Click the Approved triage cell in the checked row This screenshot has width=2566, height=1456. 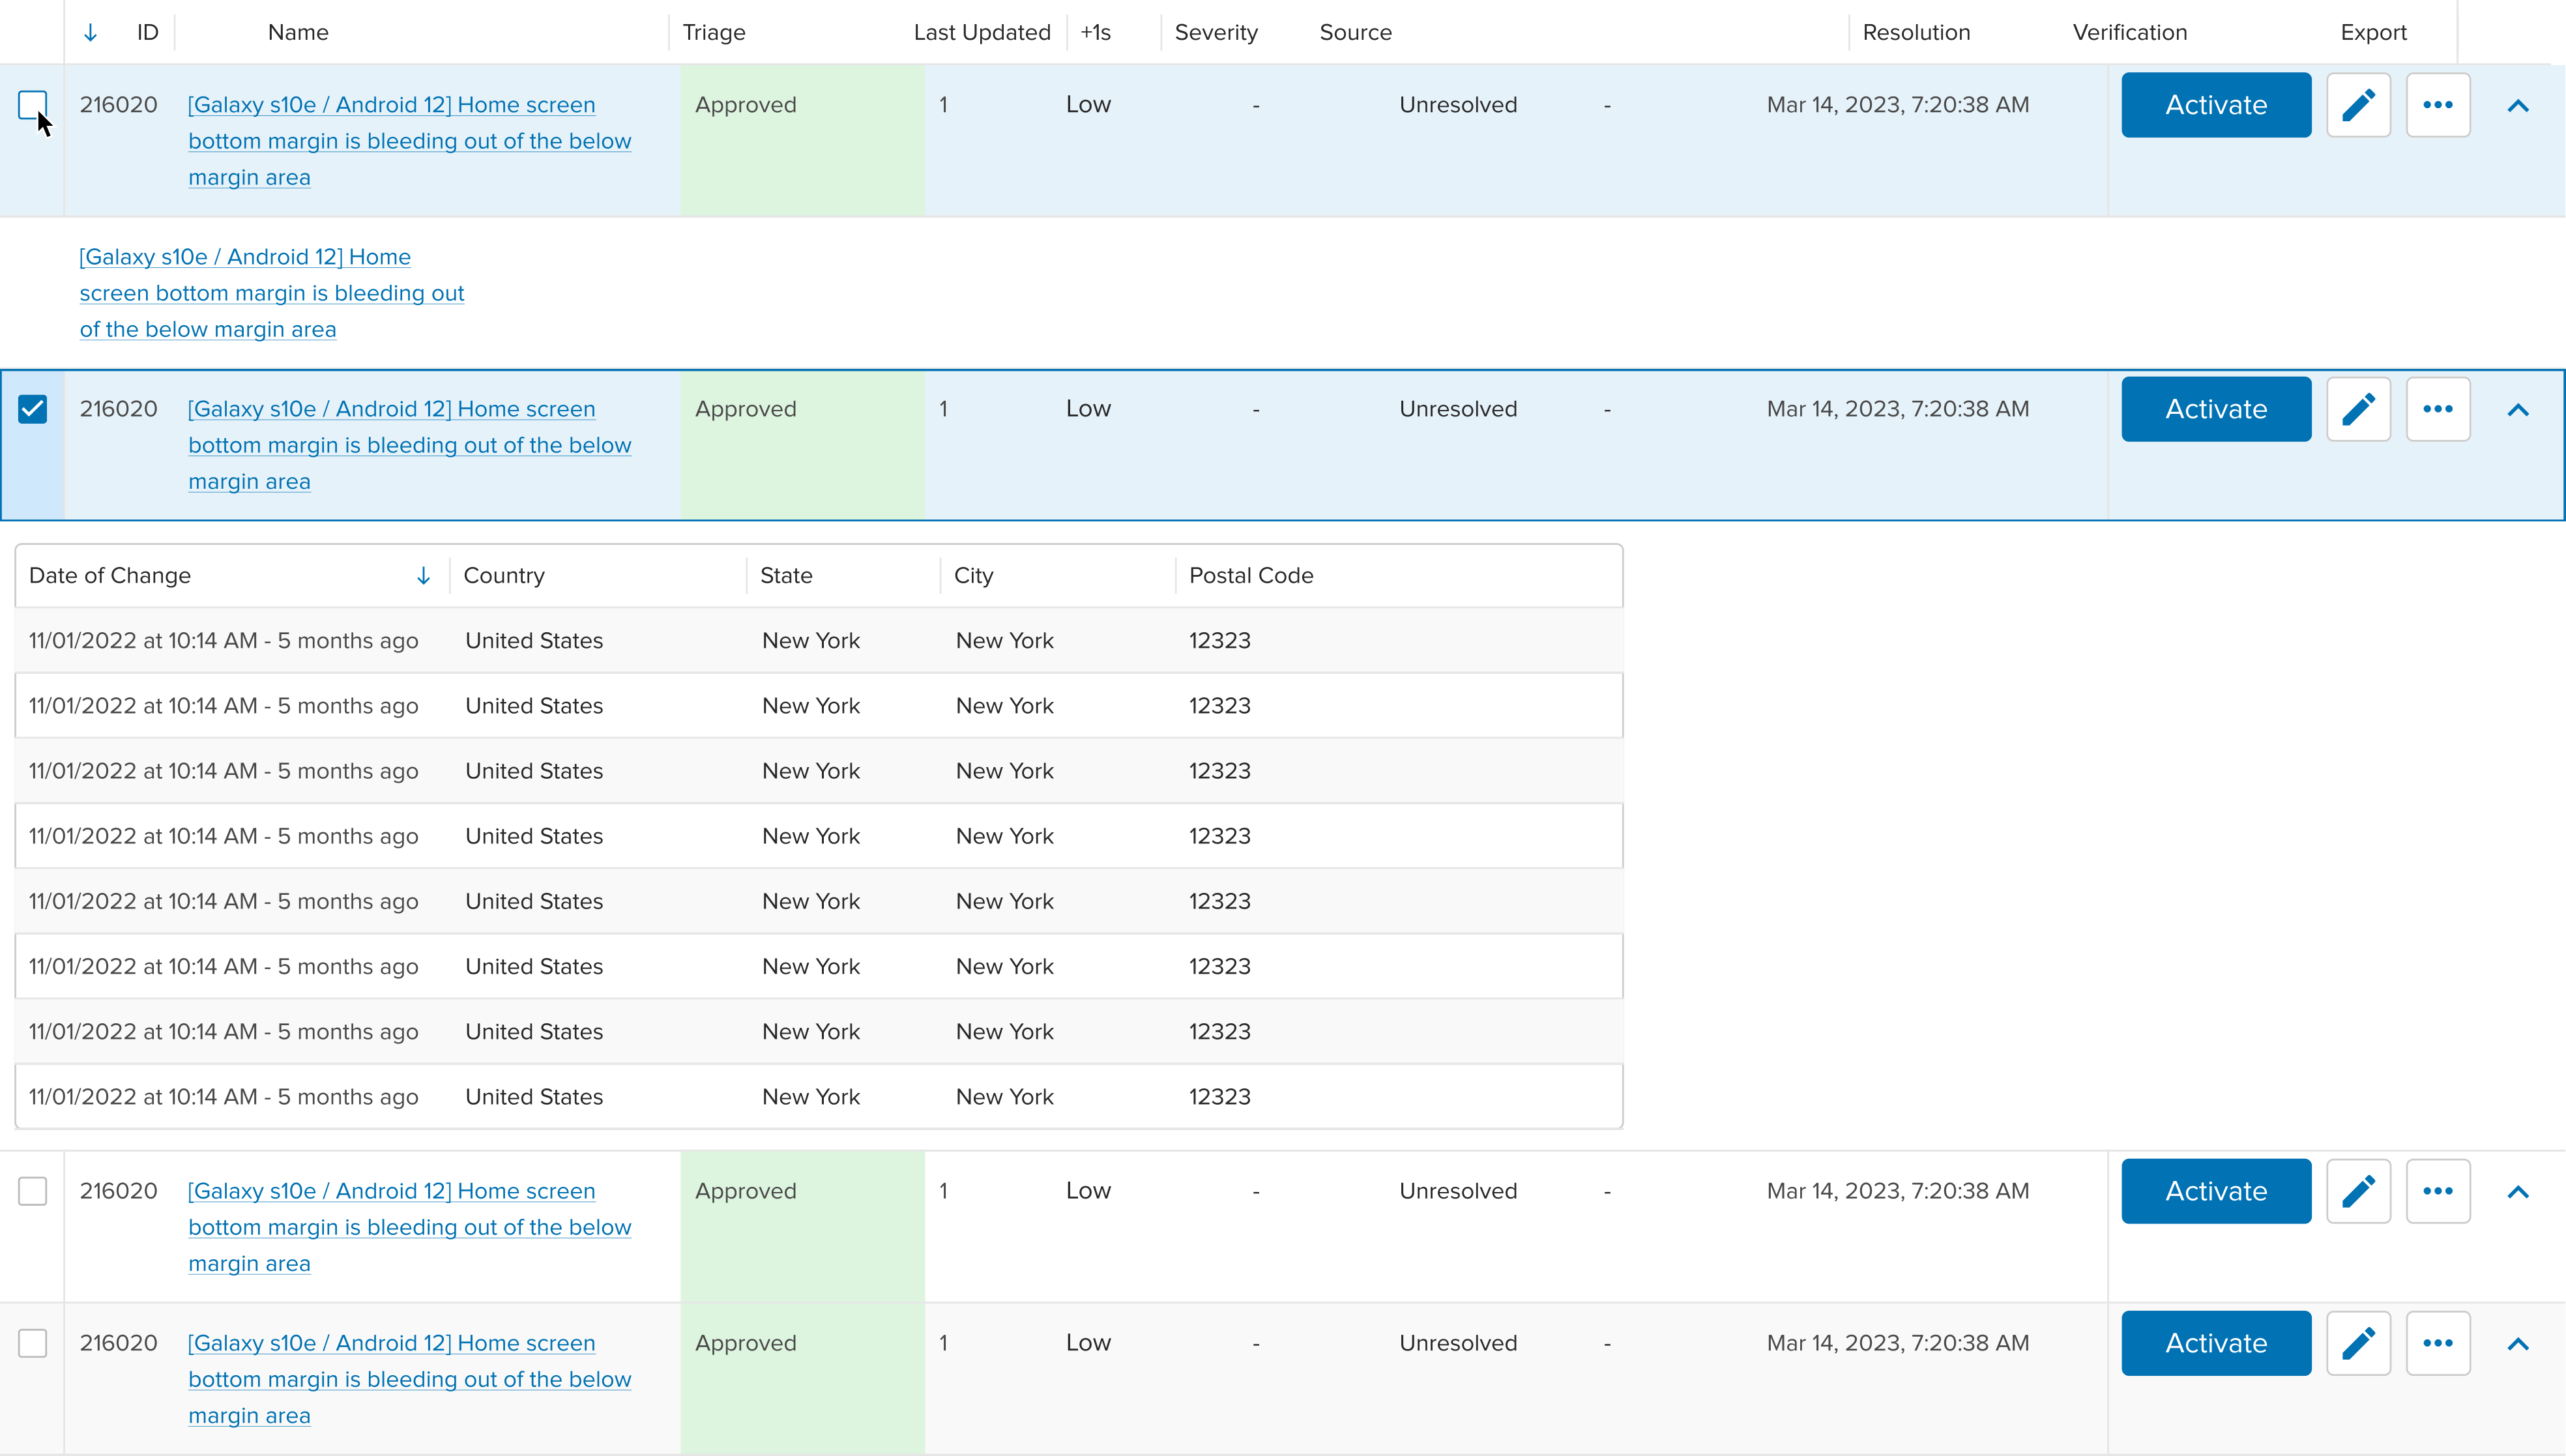coord(803,445)
